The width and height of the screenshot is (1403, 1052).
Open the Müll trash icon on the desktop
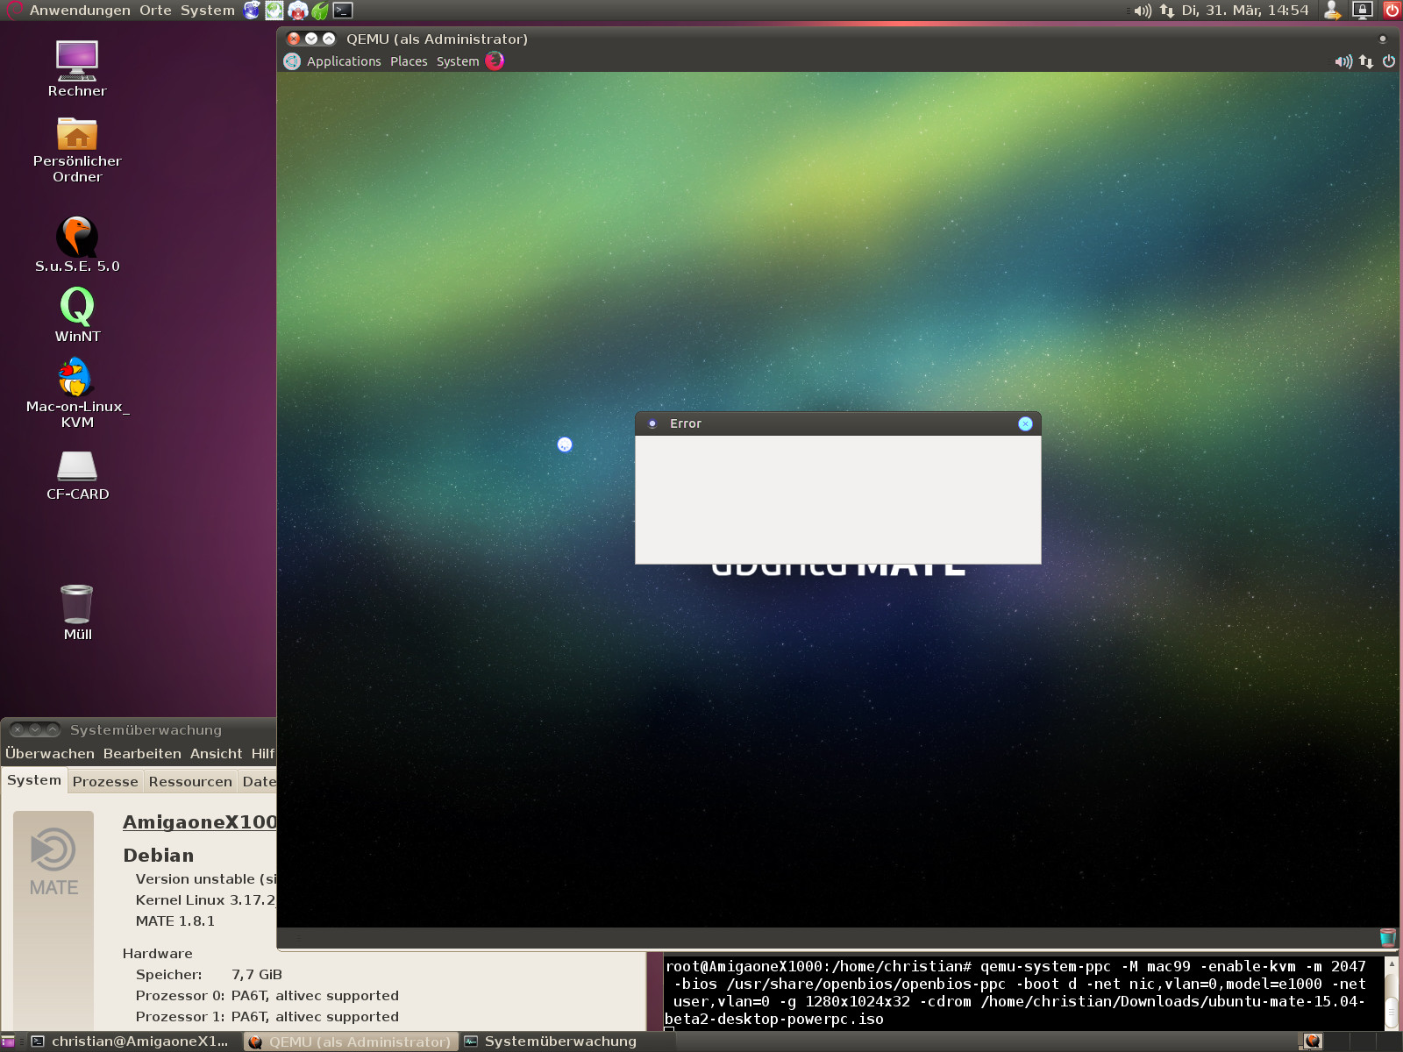pos(77,605)
